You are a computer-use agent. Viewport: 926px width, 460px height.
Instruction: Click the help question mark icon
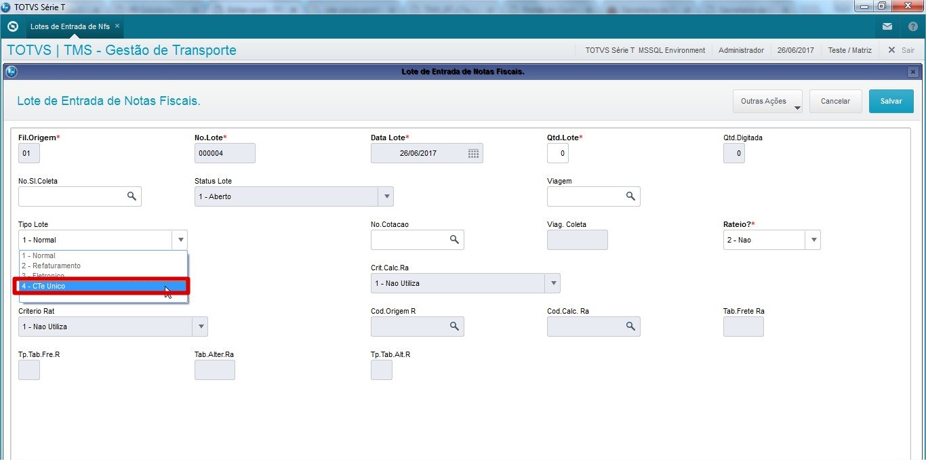[x=912, y=26]
